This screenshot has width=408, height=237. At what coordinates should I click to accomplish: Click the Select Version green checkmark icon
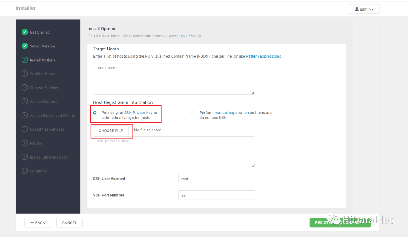[x=25, y=46]
